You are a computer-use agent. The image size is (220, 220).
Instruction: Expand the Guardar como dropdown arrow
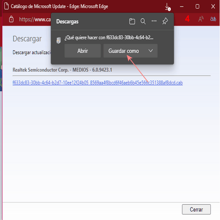pos(151,51)
